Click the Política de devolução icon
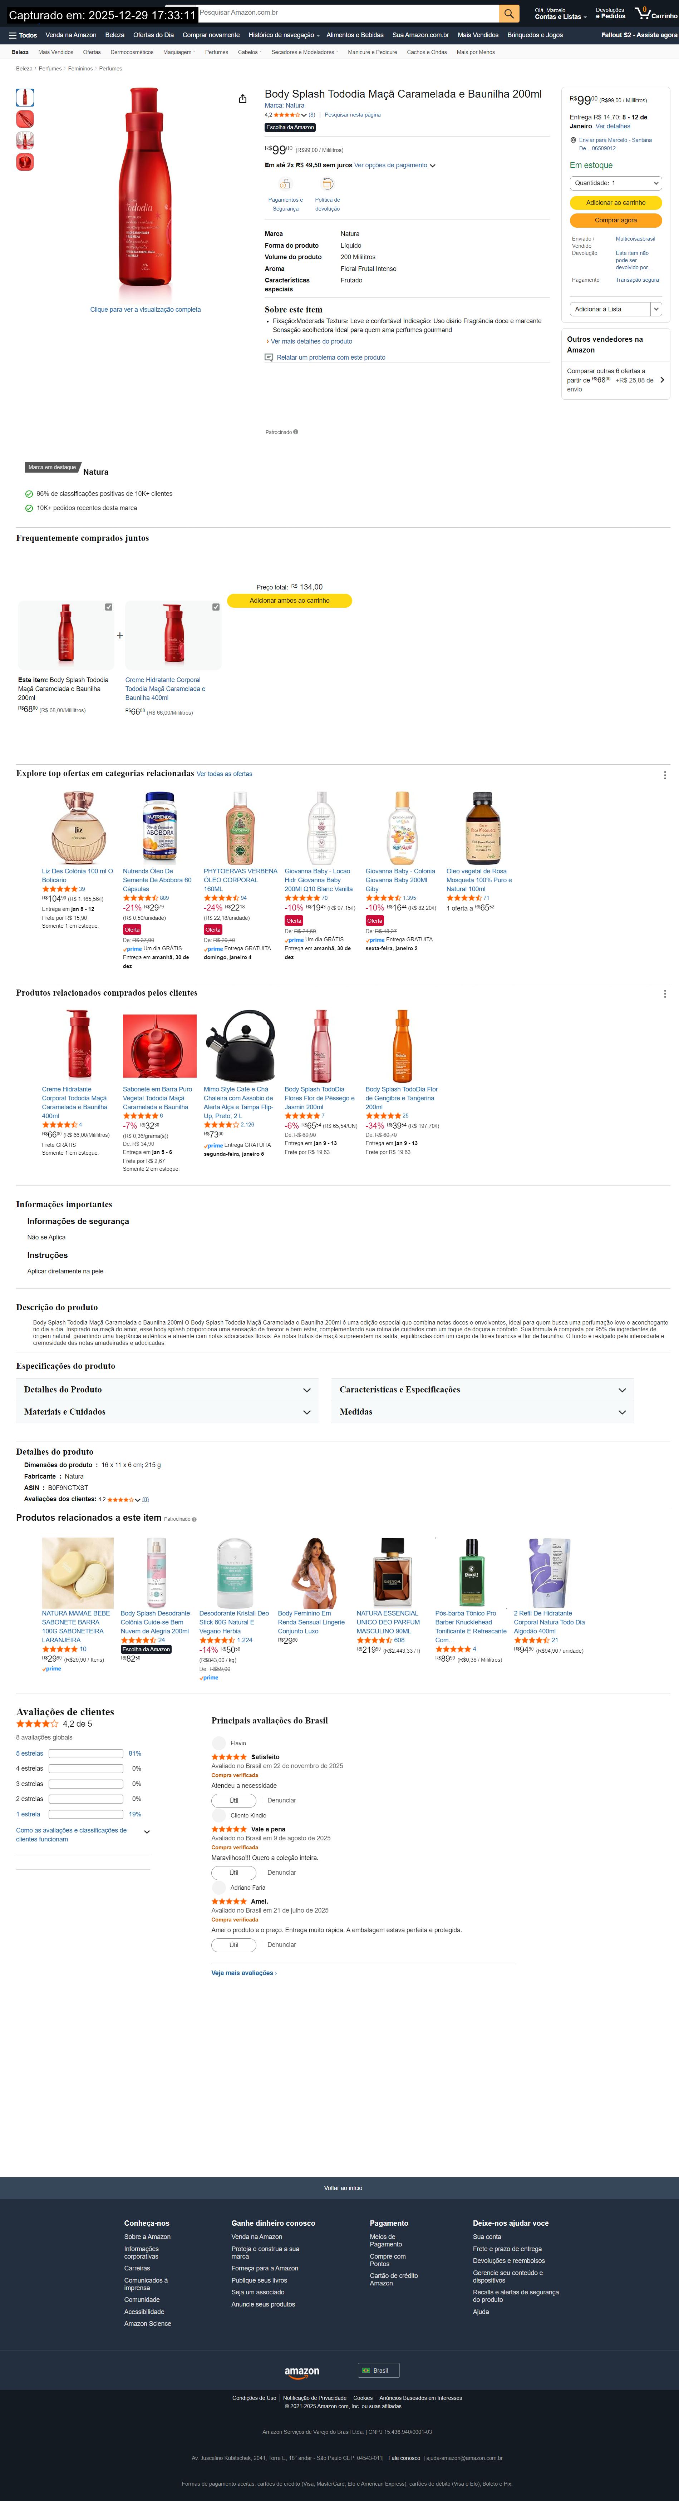 click(x=328, y=183)
